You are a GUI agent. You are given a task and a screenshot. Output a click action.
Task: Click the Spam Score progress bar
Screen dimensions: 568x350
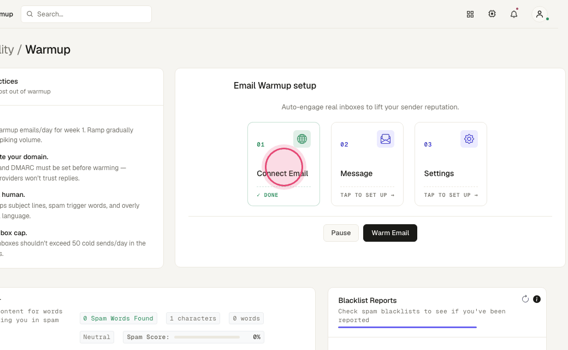click(x=207, y=337)
